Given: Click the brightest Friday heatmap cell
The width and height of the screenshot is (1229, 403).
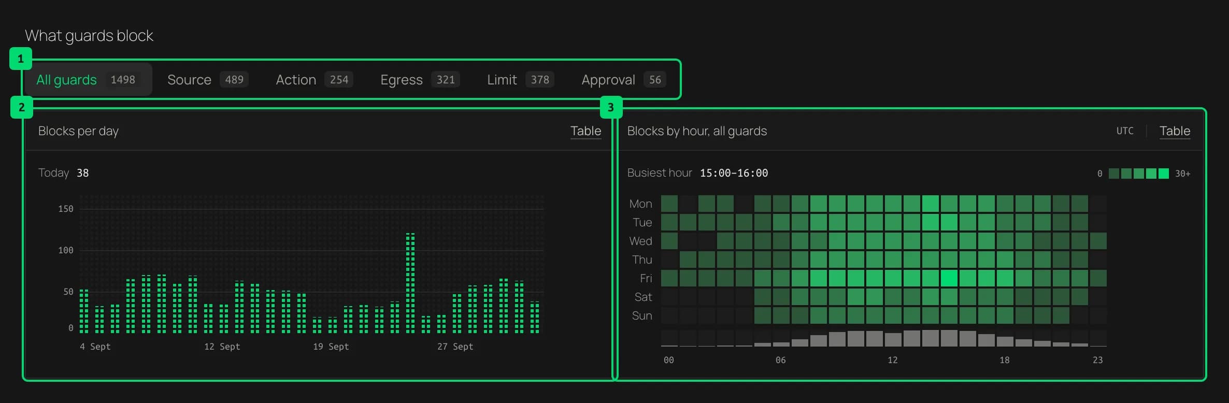Looking at the screenshot, I should point(949,278).
